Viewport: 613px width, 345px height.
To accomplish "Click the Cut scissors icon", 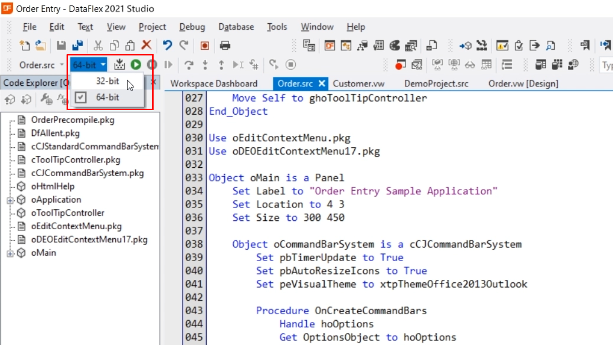I will tap(98, 45).
